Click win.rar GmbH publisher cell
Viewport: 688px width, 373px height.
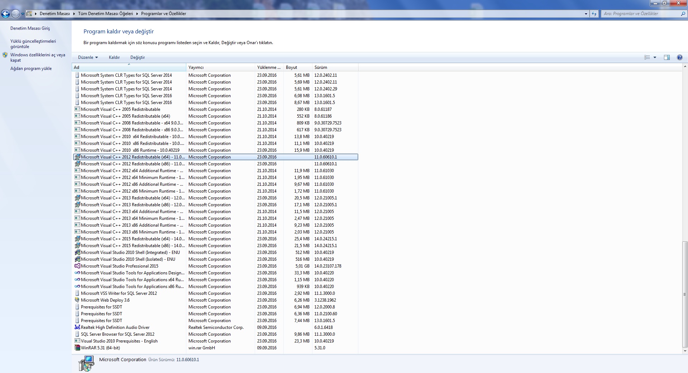pos(202,348)
